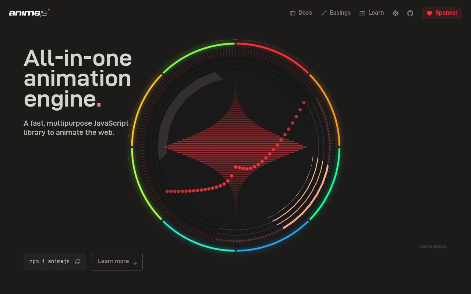Click the down arrow in Learn more
This screenshot has height=294, width=471.
[x=135, y=262]
